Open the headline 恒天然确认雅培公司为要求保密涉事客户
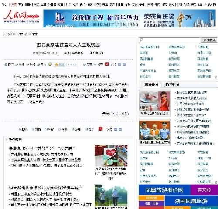The height and width of the screenshot is (209, 218). coord(45,188)
